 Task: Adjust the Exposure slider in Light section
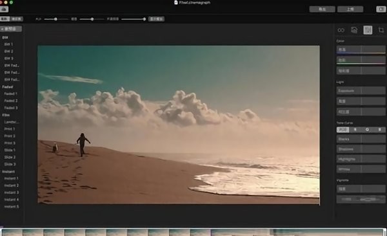point(361,91)
